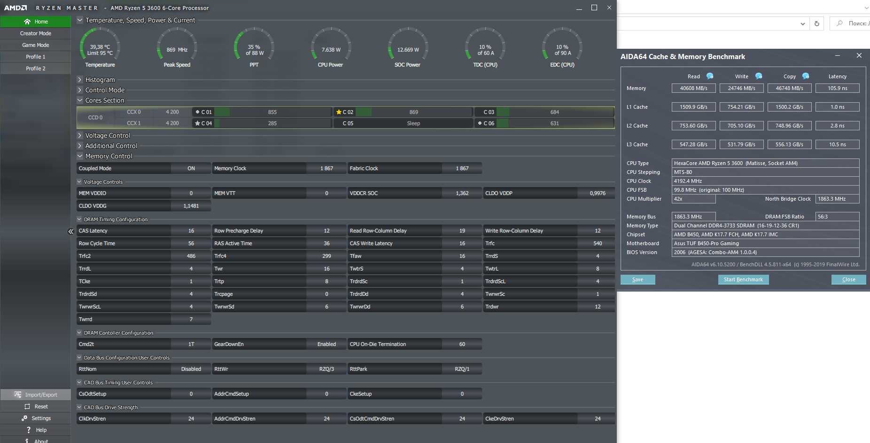Image resolution: width=870 pixels, height=443 pixels.
Task: Click core C 03 speed bar
Action: click(x=555, y=112)
